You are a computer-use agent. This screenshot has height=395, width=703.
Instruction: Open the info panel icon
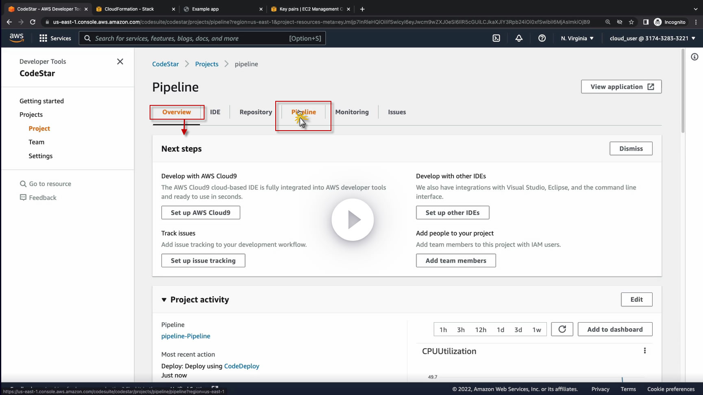click(x=694, y=57)
